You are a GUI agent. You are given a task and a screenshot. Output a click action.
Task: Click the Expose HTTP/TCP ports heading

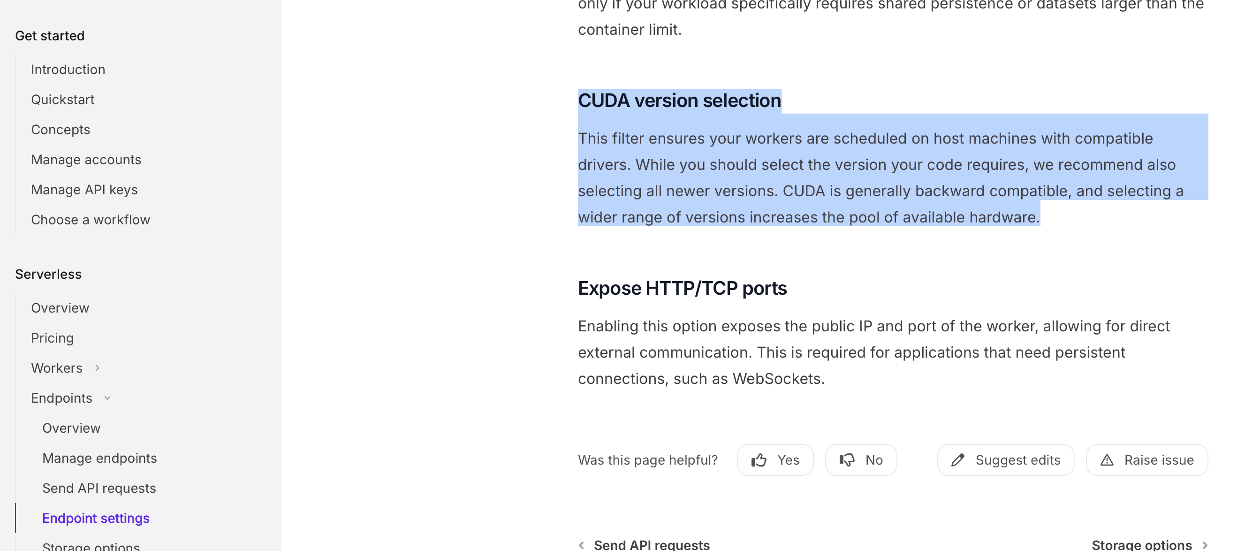coord(682,288)
